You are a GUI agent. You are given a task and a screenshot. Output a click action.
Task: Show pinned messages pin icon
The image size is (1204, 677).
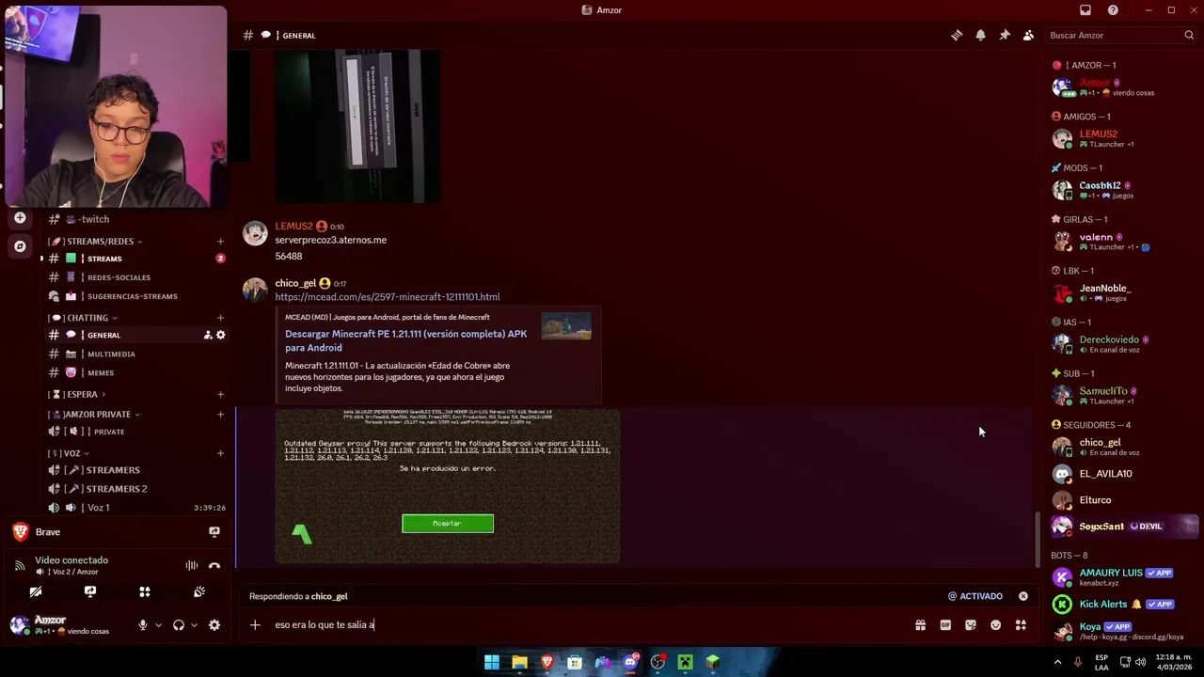(1005, 35)
